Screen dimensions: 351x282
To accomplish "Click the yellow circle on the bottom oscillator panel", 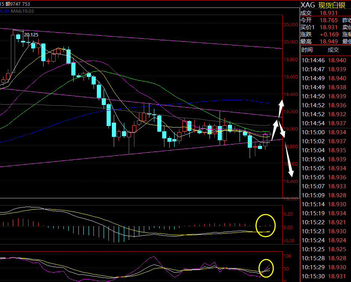I will pyautogui.click(x=267, y=268).
